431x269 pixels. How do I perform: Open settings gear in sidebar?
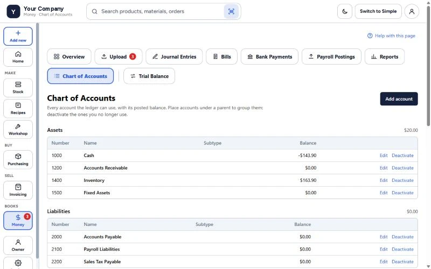[x=18, y=263]
